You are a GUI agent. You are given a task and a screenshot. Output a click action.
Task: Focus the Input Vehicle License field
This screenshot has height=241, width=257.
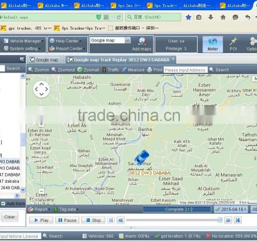[x=20, y=236]
